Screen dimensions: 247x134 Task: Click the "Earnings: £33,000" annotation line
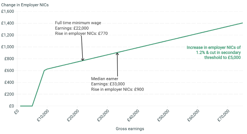point(108,84)
